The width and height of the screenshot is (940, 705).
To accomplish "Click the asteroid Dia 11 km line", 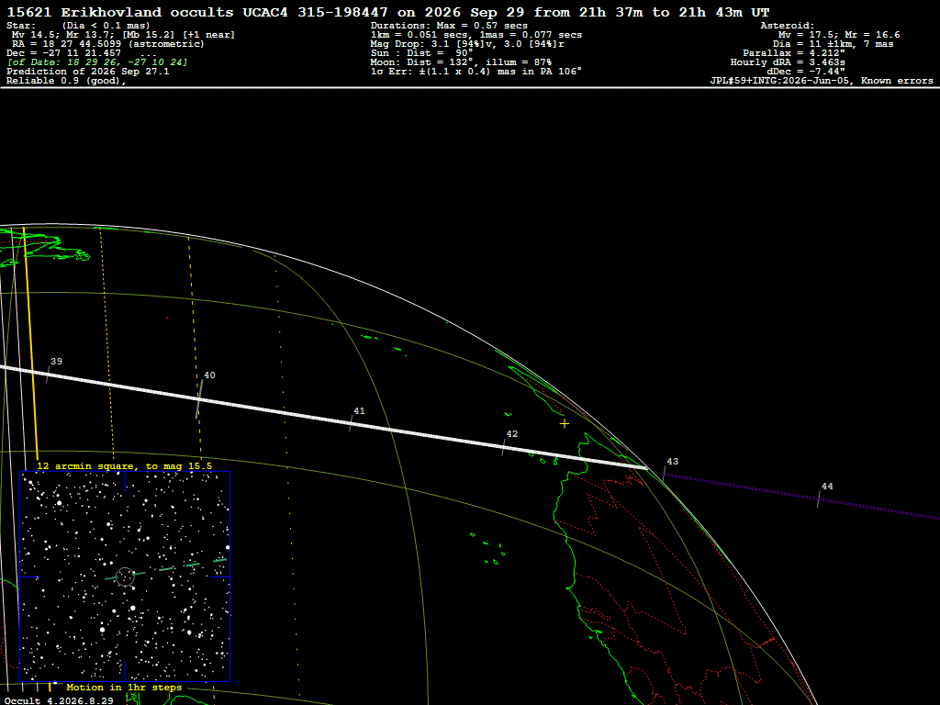I will (x=834, y=44).
